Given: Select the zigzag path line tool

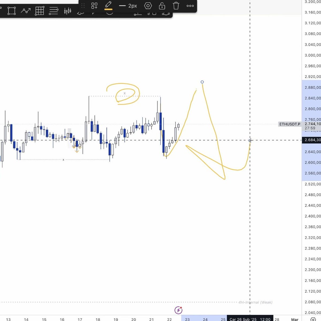Looking at the screenshot, I should click(x=26, y=11).
